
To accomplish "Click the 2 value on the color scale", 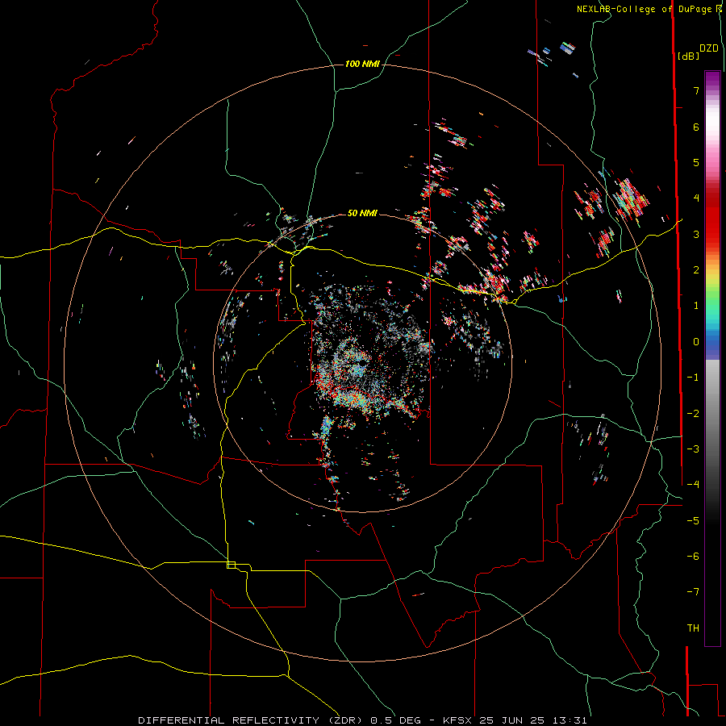I will pos(696,270).
